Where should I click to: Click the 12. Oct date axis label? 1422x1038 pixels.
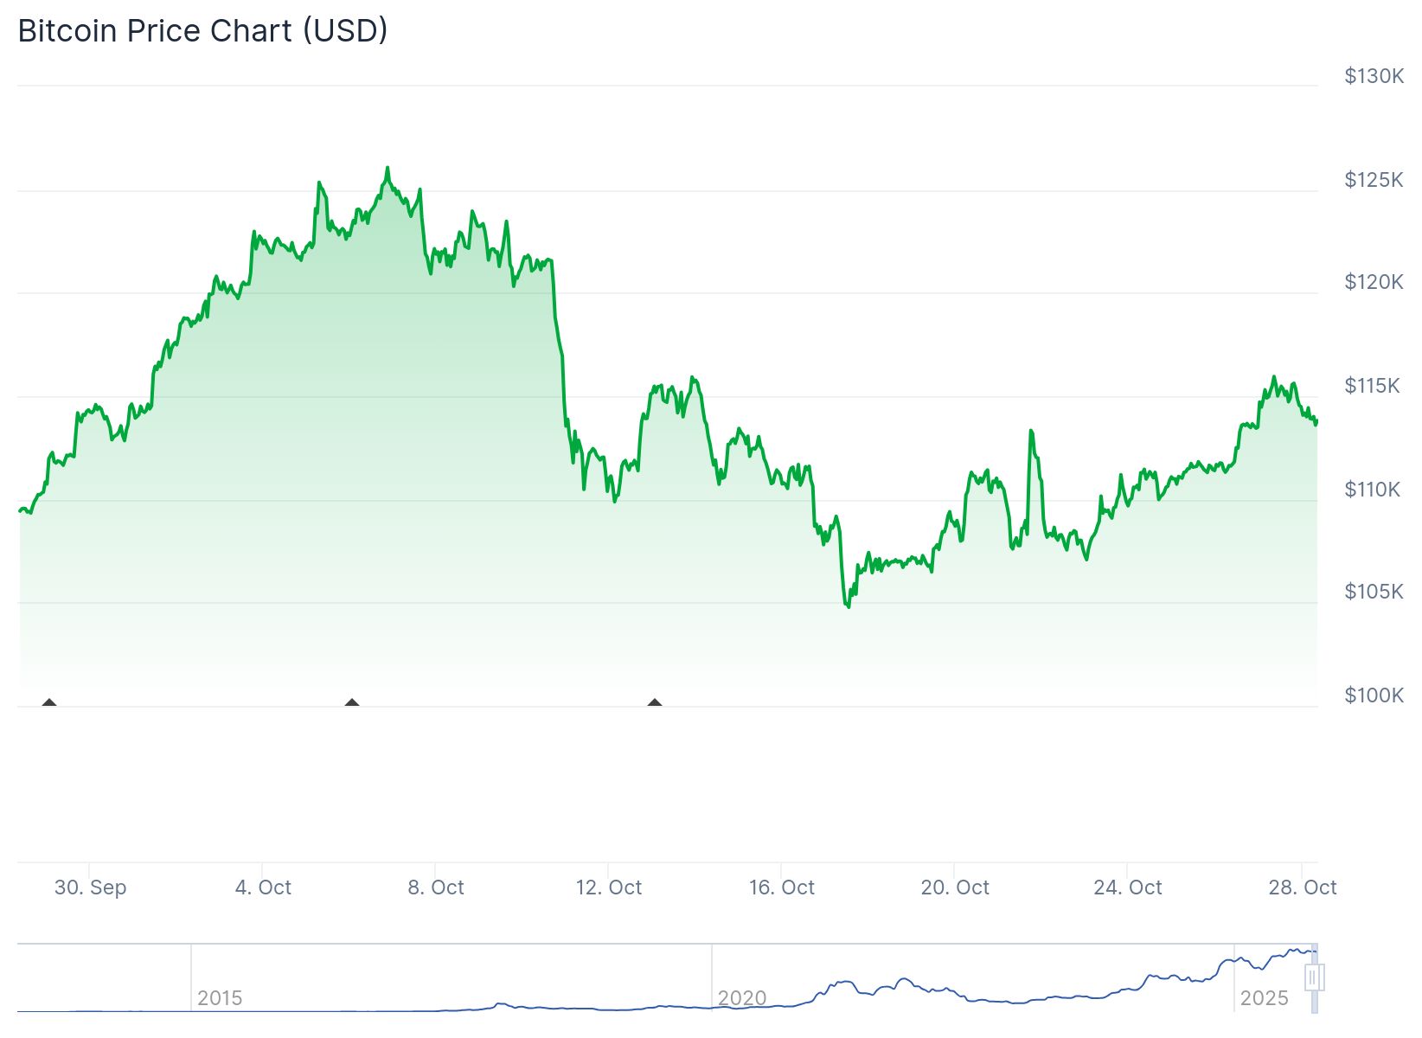click(609, 887)
